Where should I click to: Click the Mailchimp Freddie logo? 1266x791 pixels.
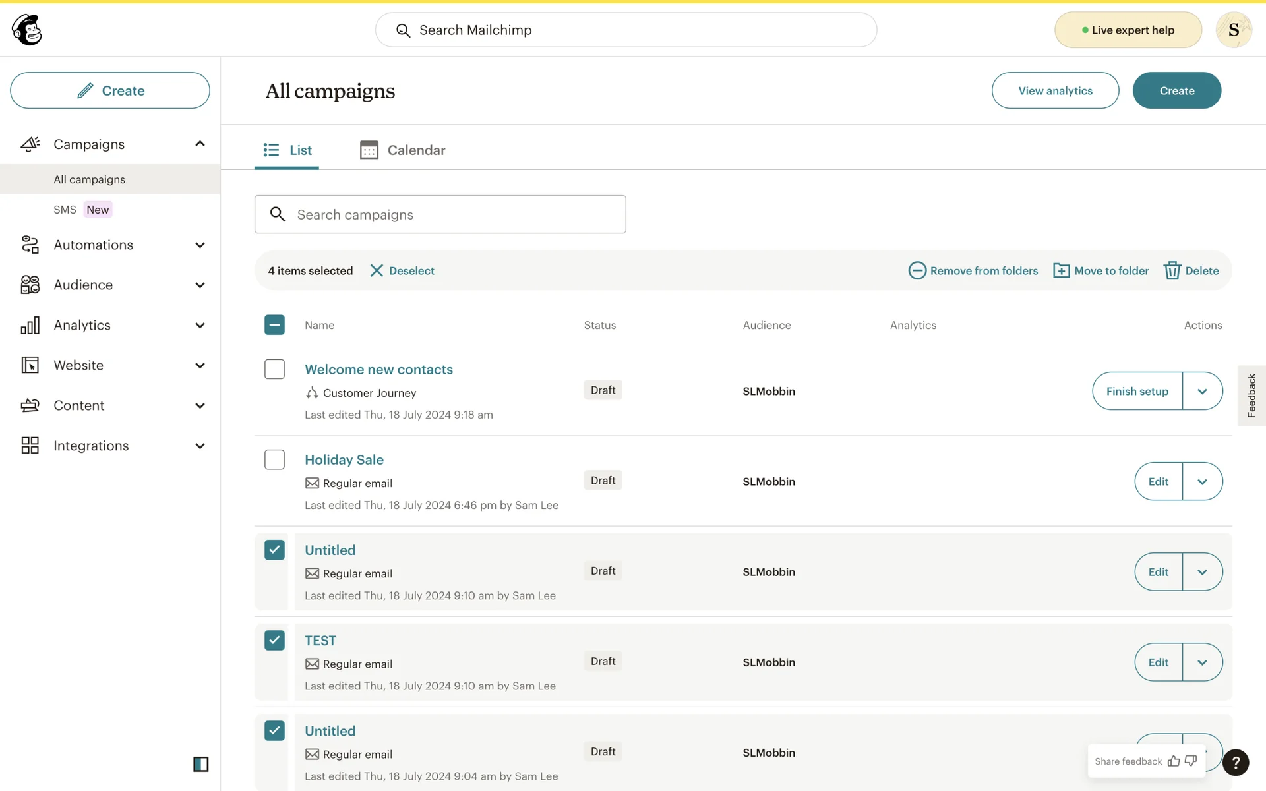click(x=27, y=30)
